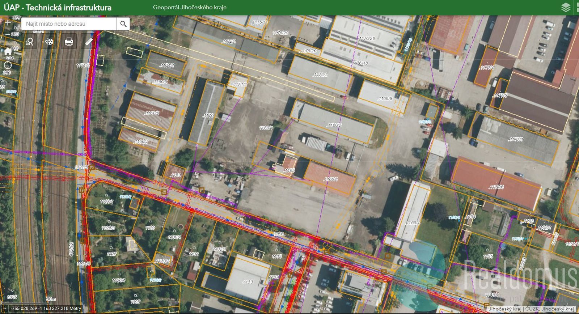This screenshot has width=579, height=314.
Task: Click the ÚAP - Technická infrastruktura title
Action: click(58, 7)
